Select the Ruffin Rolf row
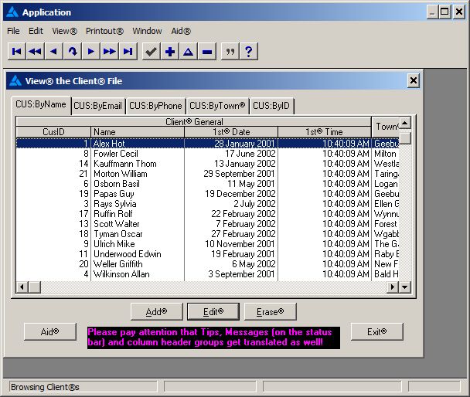The width and height of the screenshot is (470, 397). pos(207,214)
